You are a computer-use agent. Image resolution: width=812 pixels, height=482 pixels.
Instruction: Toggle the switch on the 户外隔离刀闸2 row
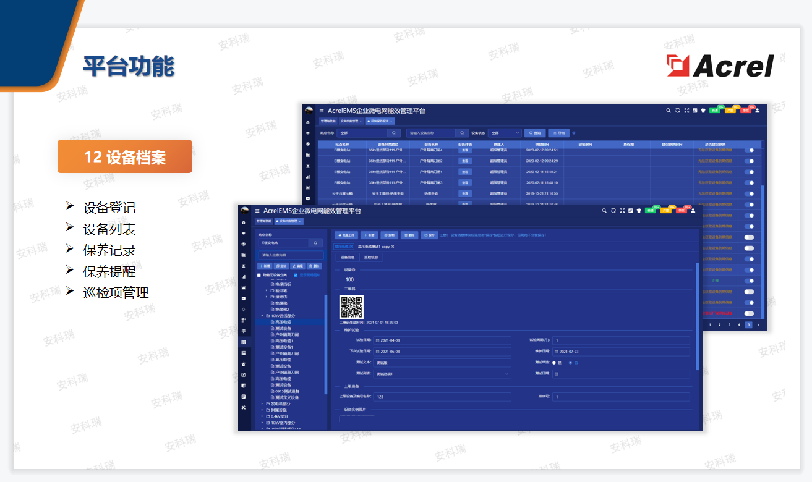coord(749,161)
